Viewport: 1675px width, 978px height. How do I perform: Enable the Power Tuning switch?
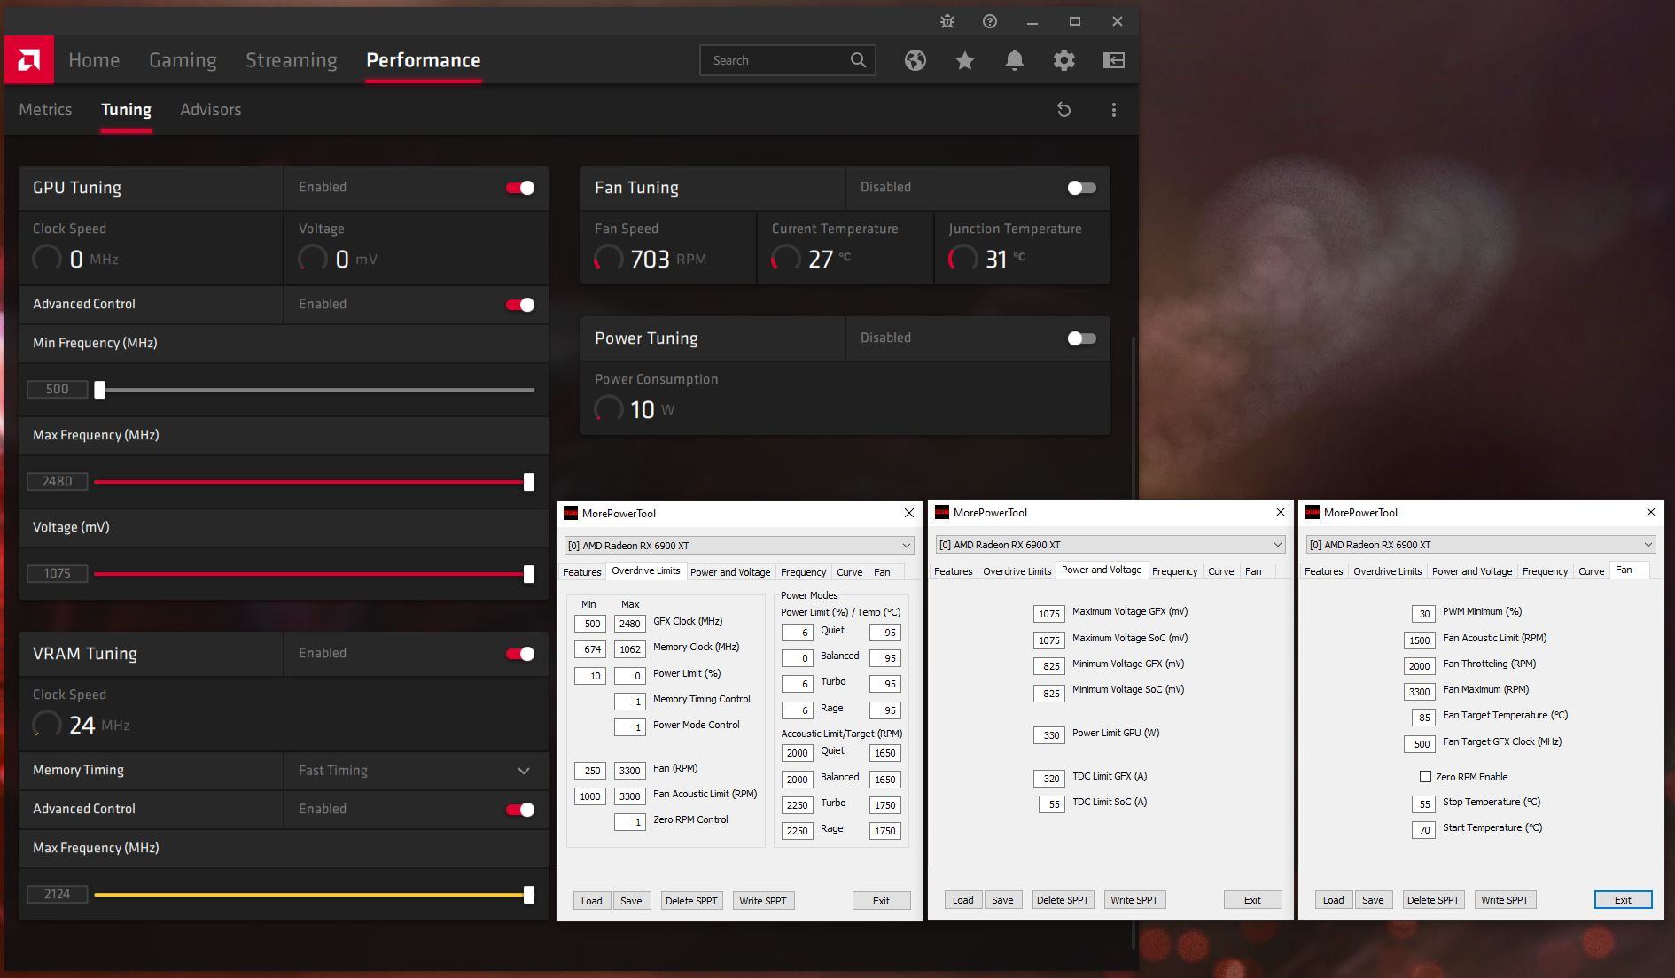pyautogui.click(x=1082, y=338)
